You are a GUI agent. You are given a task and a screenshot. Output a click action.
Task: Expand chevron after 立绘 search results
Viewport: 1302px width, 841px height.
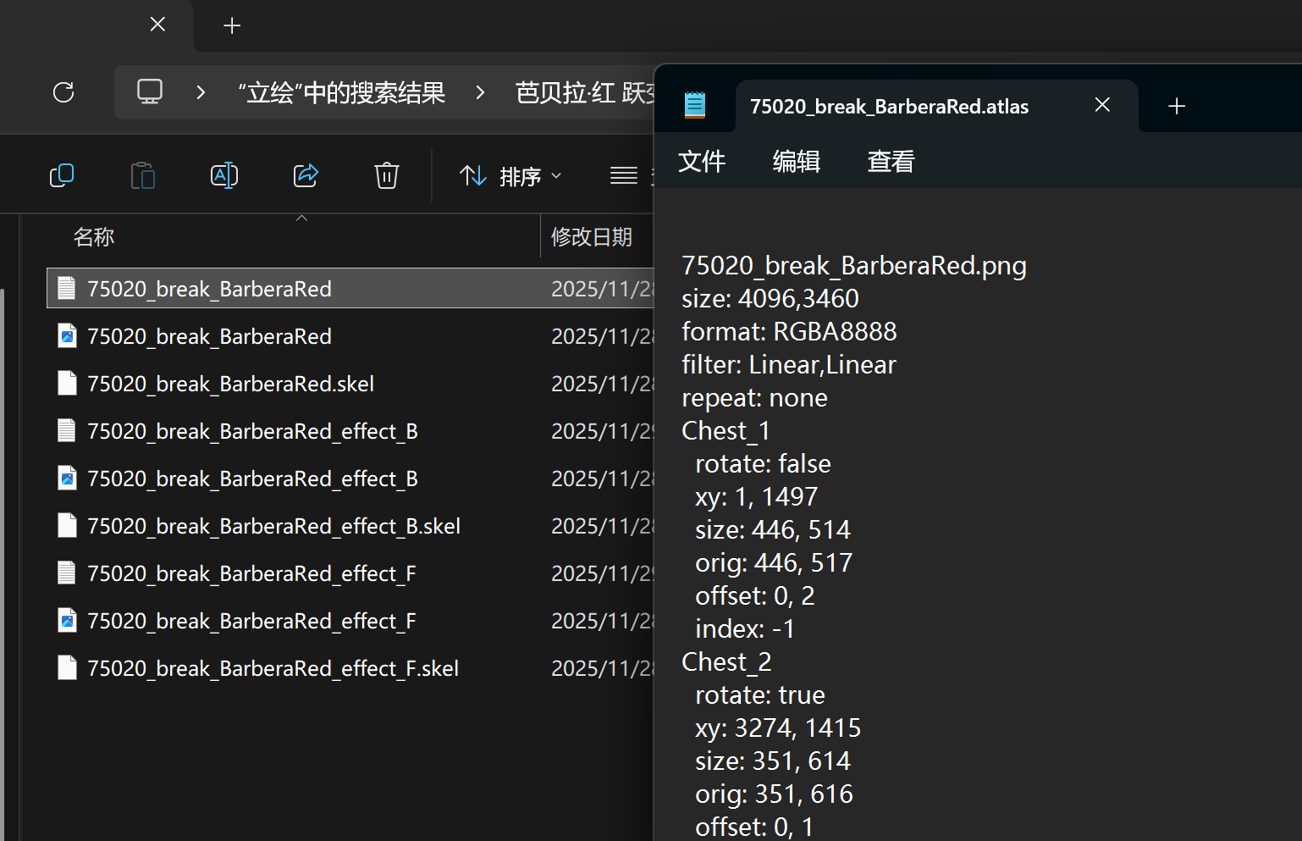[x=480, y=92]
